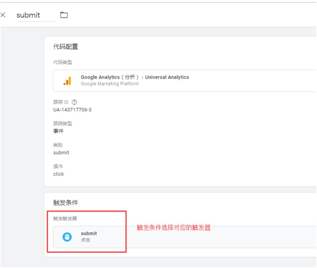Click the 触发条件 section heading

(65, 202)
